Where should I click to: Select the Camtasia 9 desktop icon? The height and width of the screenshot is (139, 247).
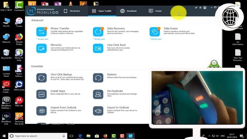click(19, 6)
